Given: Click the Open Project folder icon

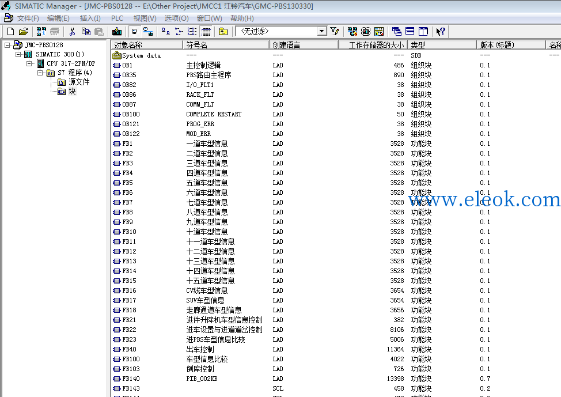Looking at the screenshot, I should (x=23, y=32).
